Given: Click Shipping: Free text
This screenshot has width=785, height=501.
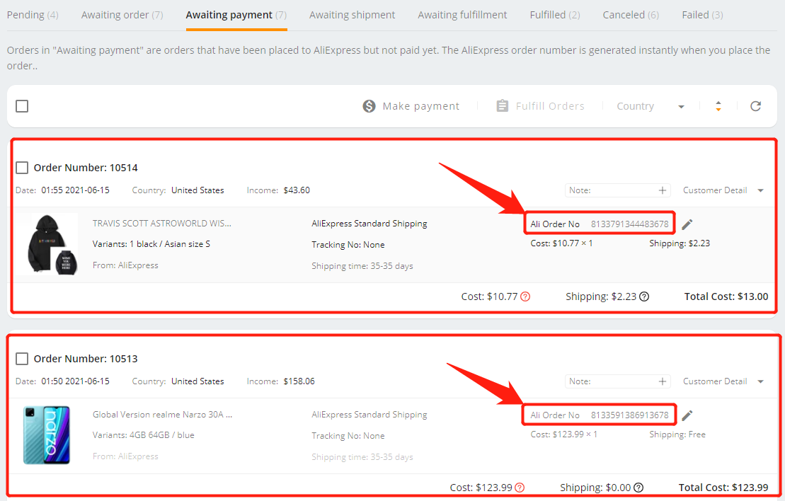Looking at the screenshot, I should pos(677,434).
